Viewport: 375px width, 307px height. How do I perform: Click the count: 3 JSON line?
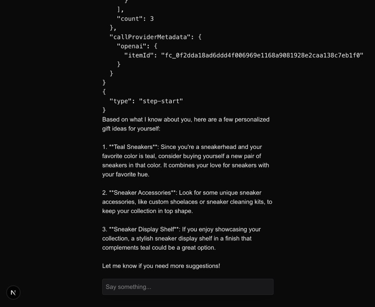pyautogui.click(x=135, y=18)
